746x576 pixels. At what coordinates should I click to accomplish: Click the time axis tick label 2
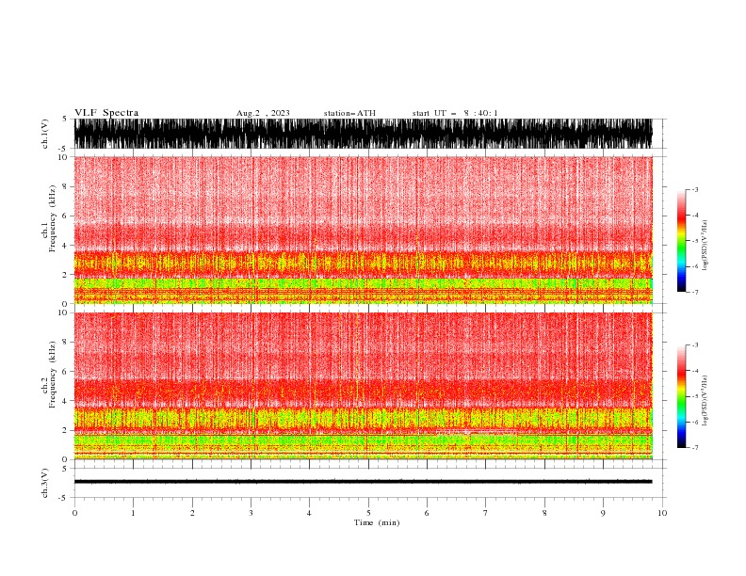tap(192, 513)
